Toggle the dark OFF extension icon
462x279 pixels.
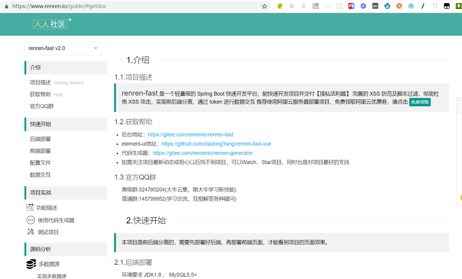pos(375,6)
